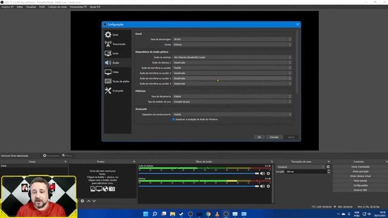
Task: Open the Dispositivo de monitoramento dropdown
Action: click(x=232, y=114)
